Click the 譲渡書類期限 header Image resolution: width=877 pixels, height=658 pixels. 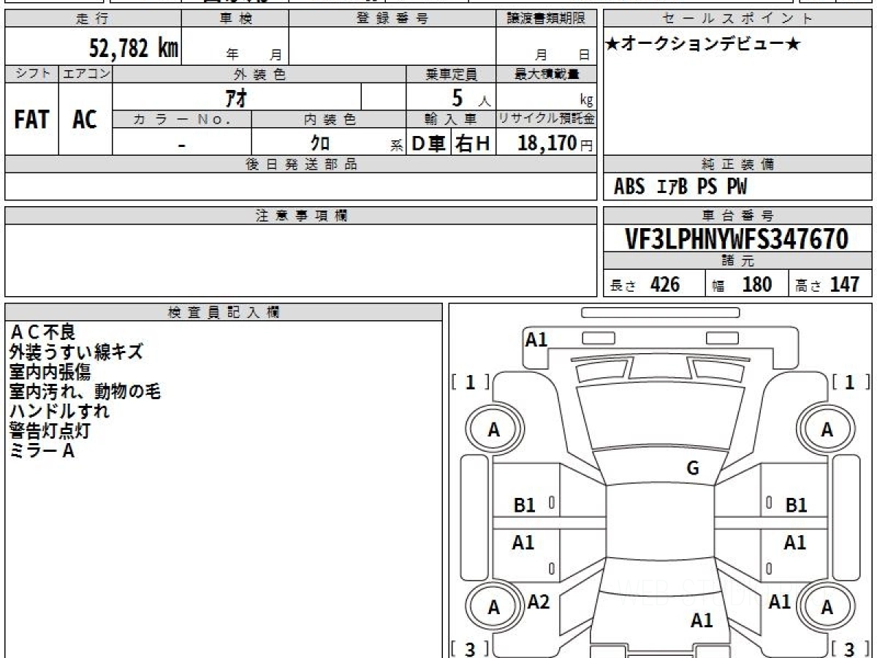pyautogui.click(x=546, y=18)
